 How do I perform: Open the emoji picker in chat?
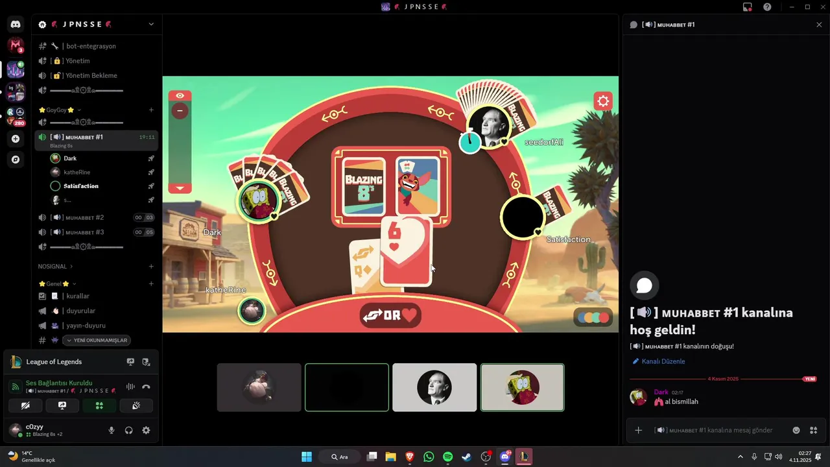[x=796, y=430]
